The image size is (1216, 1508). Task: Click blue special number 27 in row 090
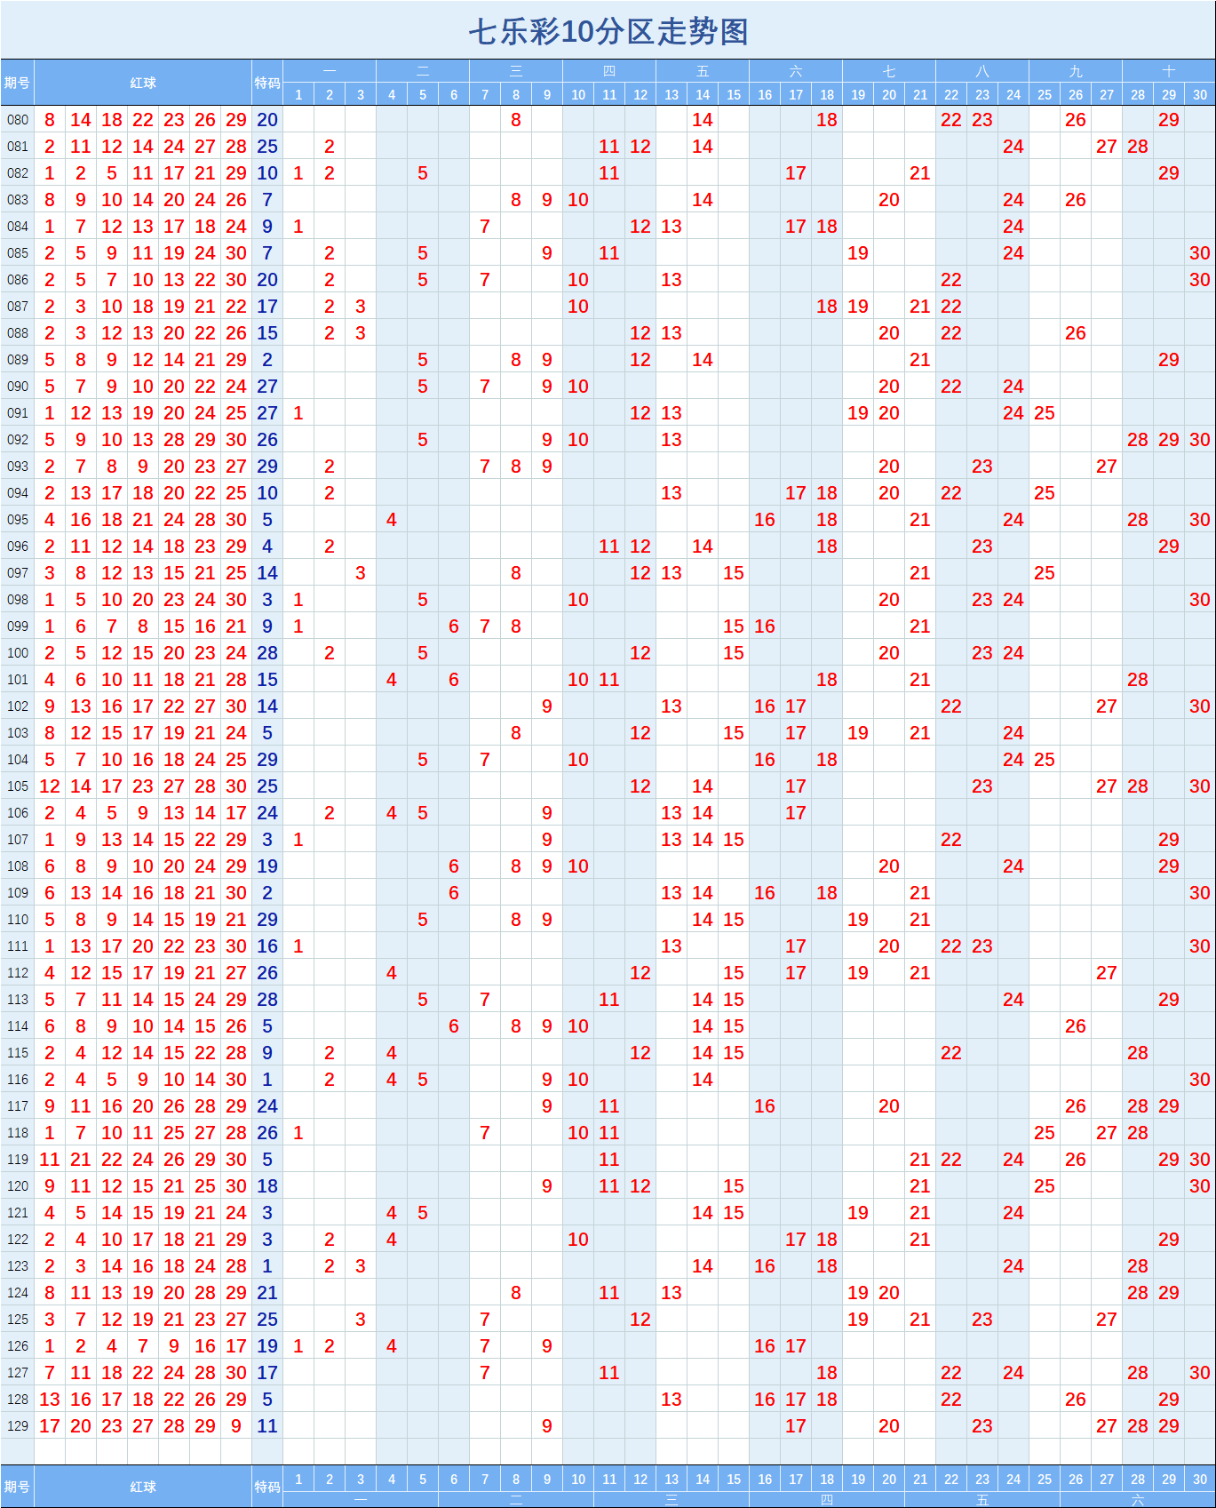tap(267, 387)
